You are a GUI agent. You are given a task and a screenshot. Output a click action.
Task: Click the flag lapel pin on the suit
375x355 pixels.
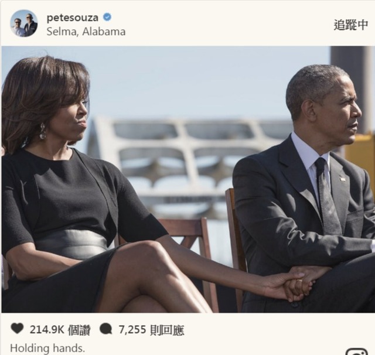pos(342,178)
